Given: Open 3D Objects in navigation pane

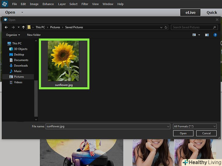Looking at the screenshot, I should coord(20,49).
